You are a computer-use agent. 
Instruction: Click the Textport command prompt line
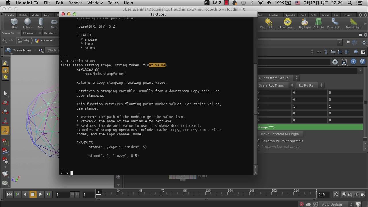(x=157, y=173)
